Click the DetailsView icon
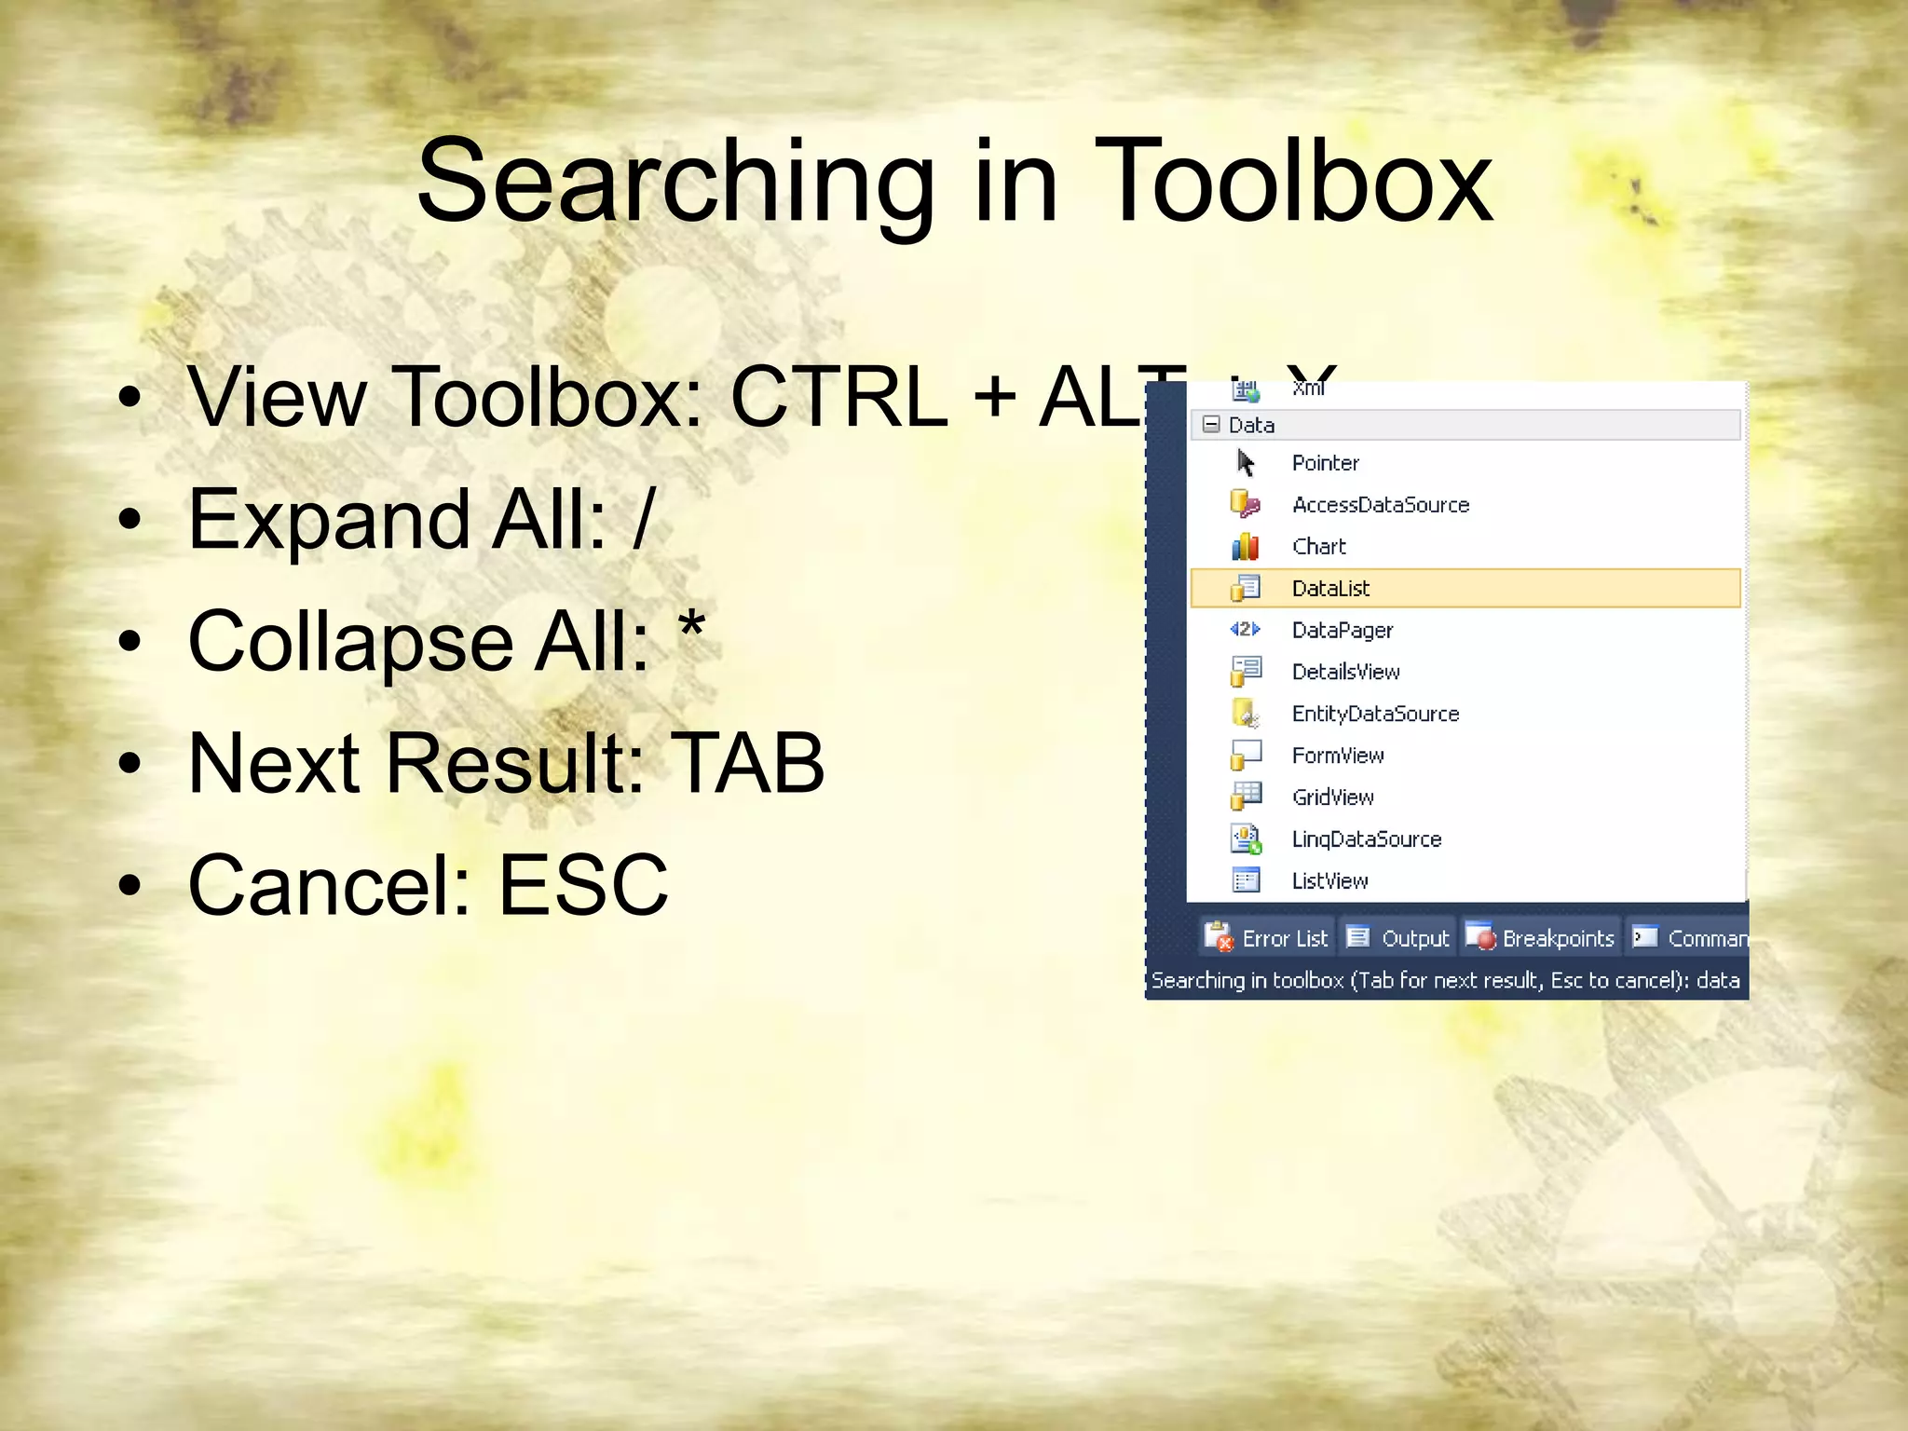Screen dimensions: 1908x1431 coord(1246,671)
